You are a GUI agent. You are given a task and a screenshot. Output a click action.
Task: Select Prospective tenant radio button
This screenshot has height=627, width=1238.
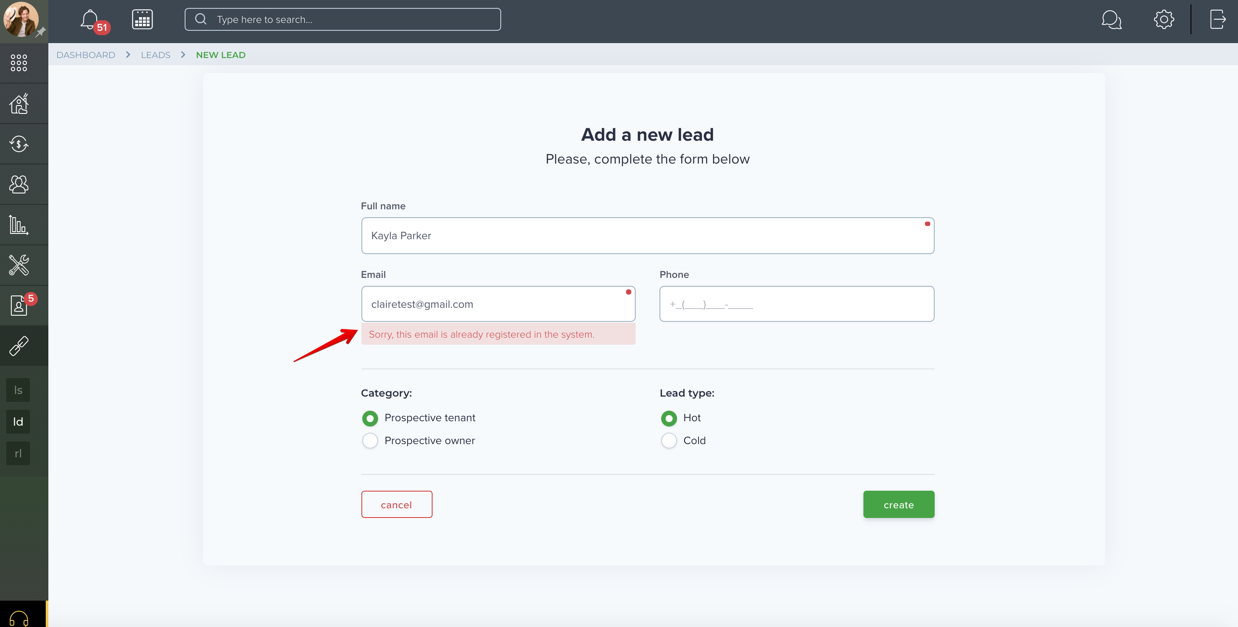click(370, 418)
